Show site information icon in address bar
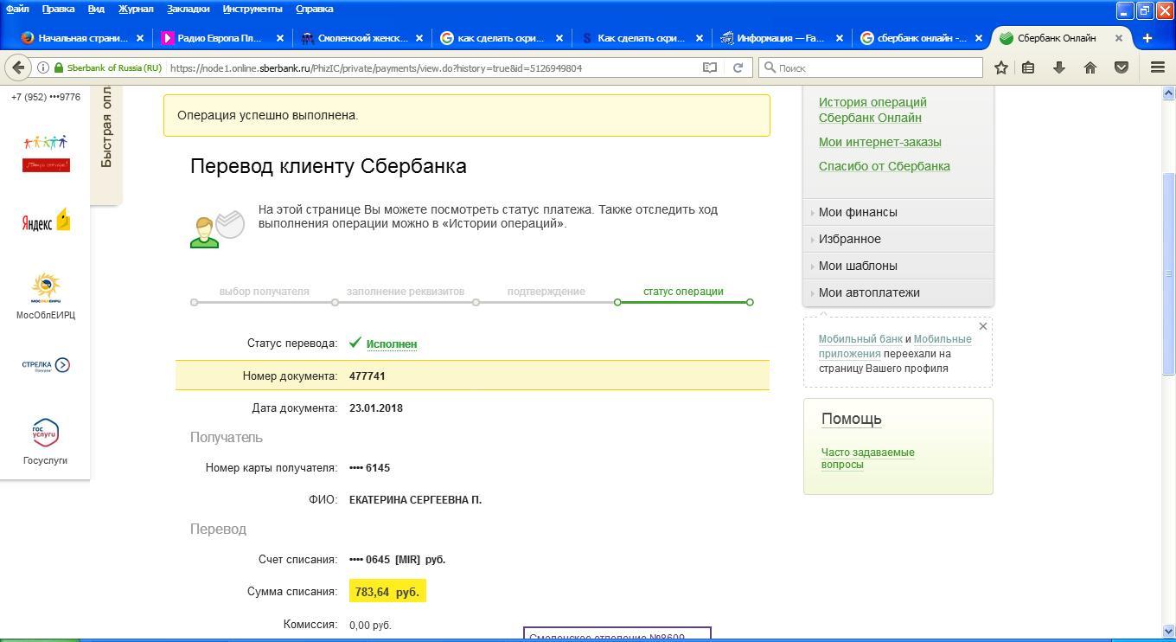Image resolution: width=1176 pixels, height=642 pixels. point(43,67)
